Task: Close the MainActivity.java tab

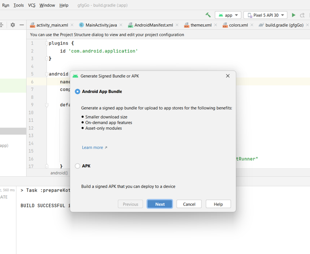Action: [x=121, y=25]
